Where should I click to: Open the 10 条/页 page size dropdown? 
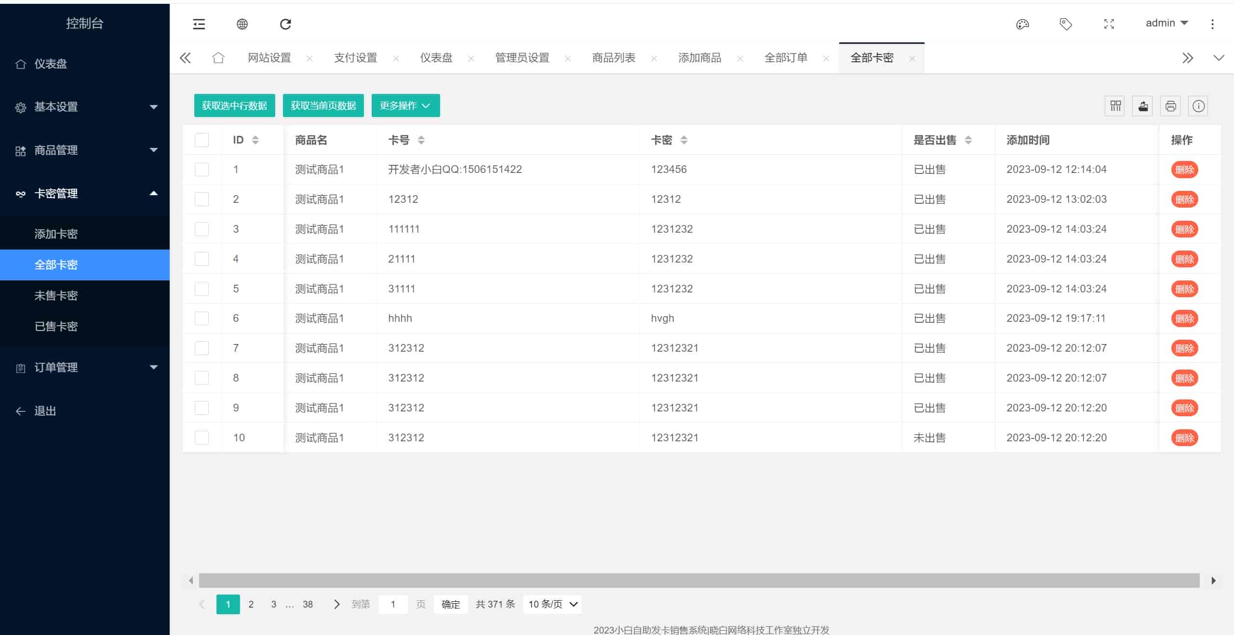click(x=552, y=604)
